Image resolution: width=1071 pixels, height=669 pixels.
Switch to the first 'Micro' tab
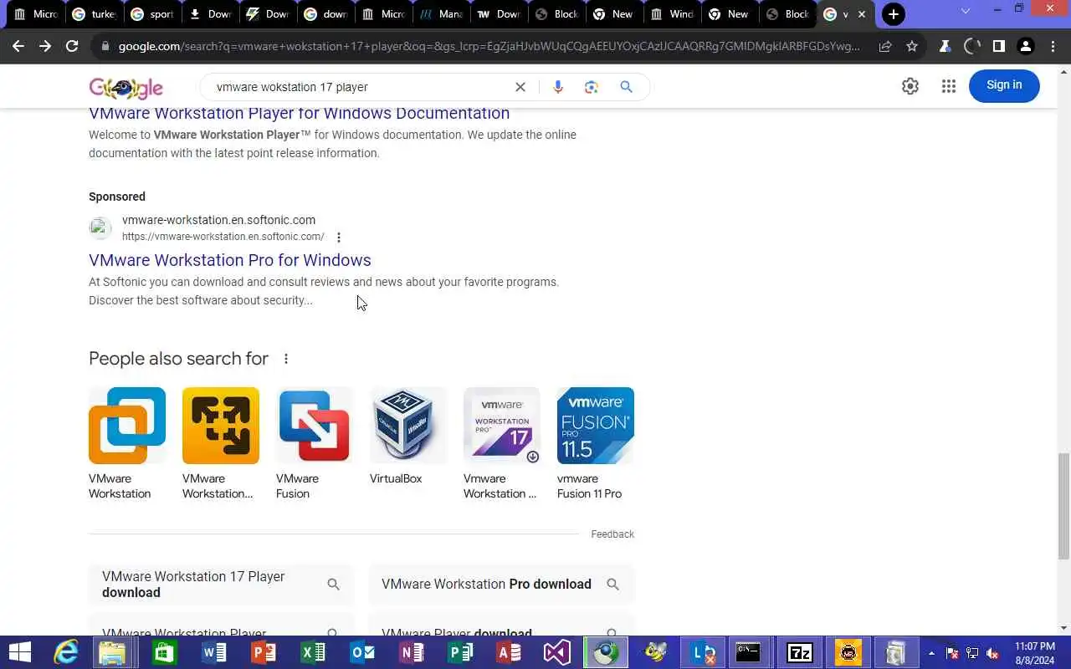[x=35, y=14]
